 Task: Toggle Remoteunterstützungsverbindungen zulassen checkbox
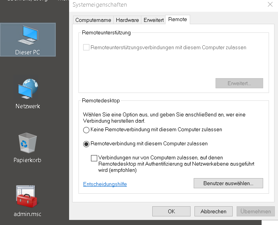click(86, 48)
